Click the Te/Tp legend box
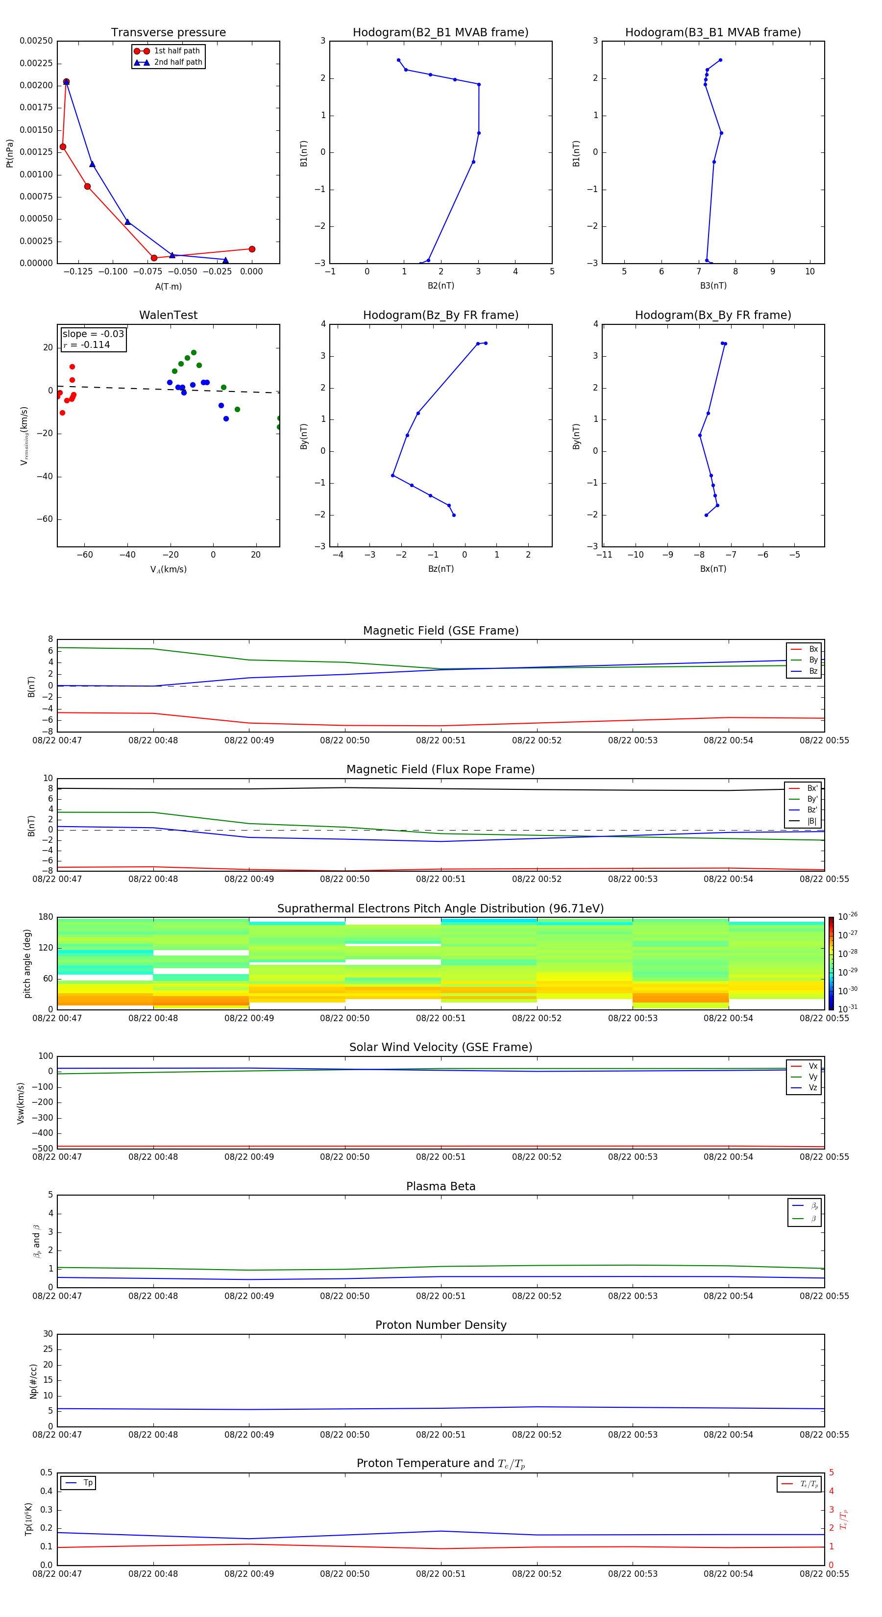The width and height of the screenshot is (882, 1617). 799,1484
